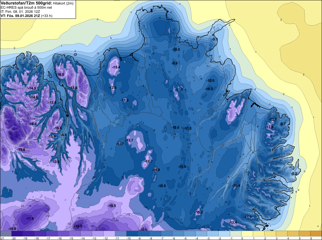Click the -17.9 temperature value

[x=30, y=219]
